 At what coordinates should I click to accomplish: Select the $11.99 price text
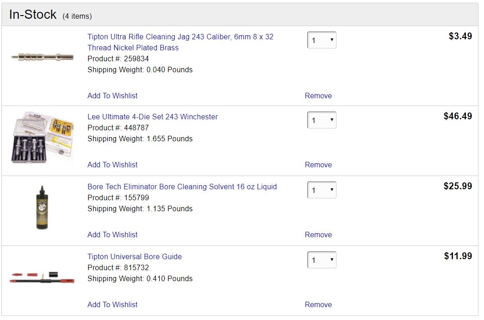click(458, 256)
